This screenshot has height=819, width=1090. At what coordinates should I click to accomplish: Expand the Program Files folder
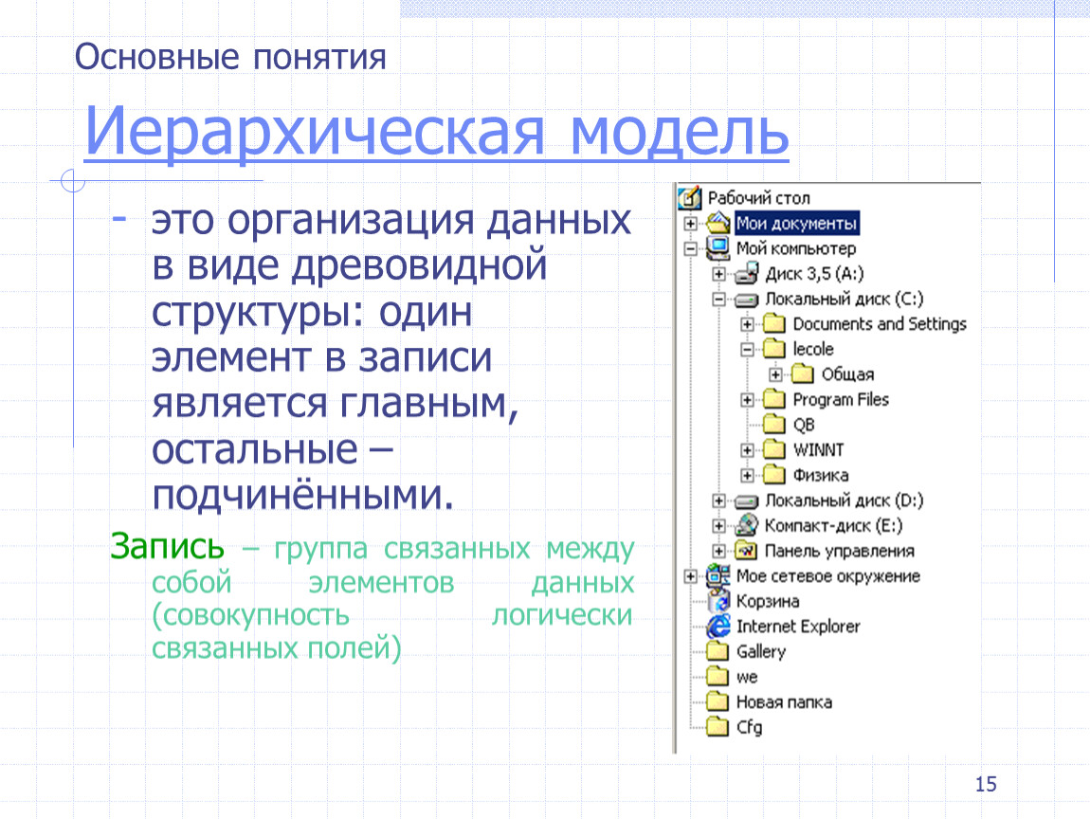(x=748, y=399)
